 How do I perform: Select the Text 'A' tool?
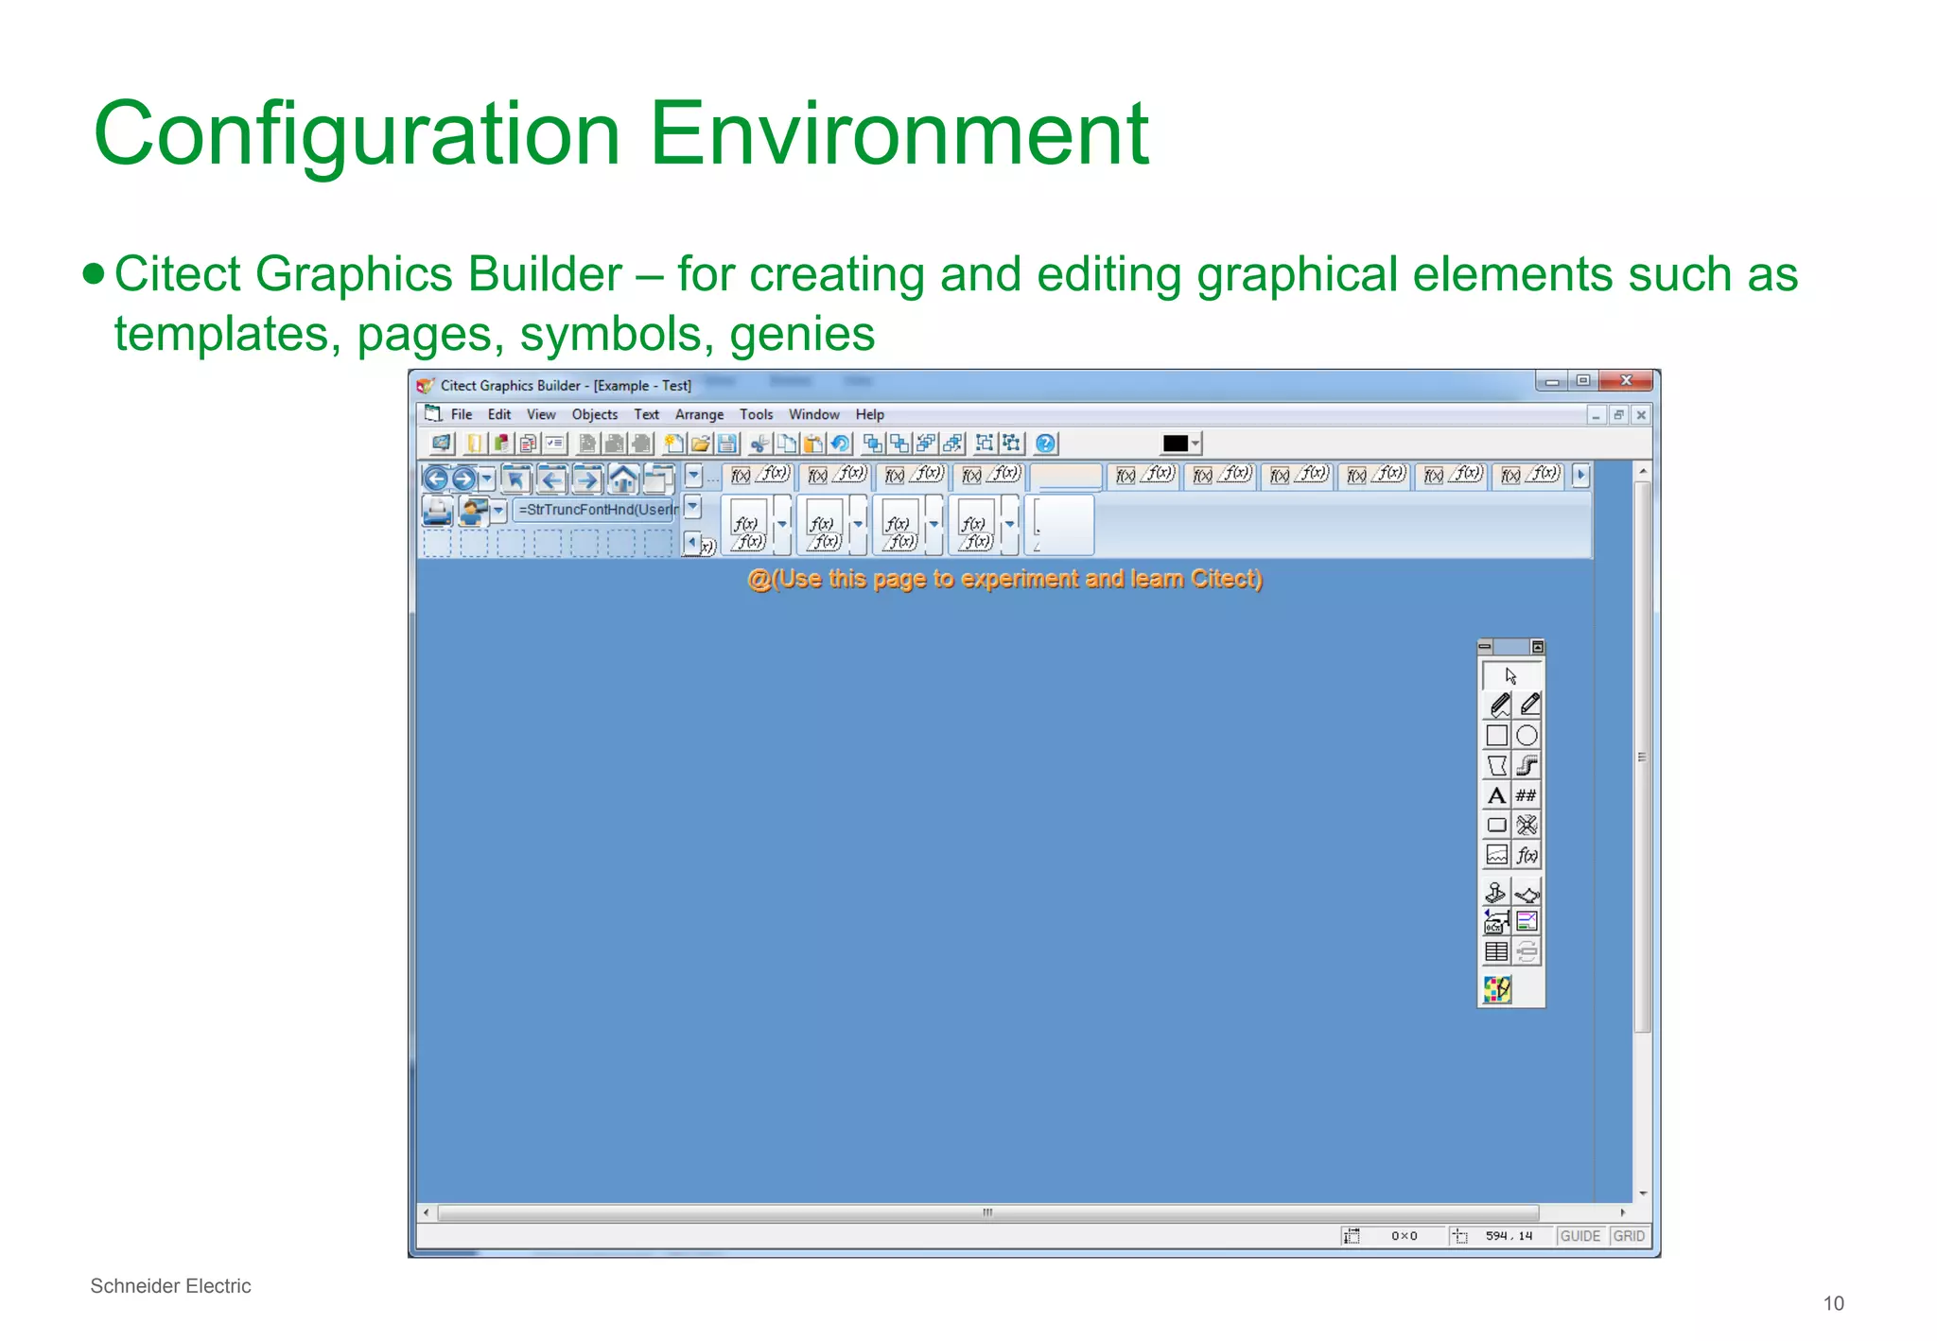coord(1496,795)
